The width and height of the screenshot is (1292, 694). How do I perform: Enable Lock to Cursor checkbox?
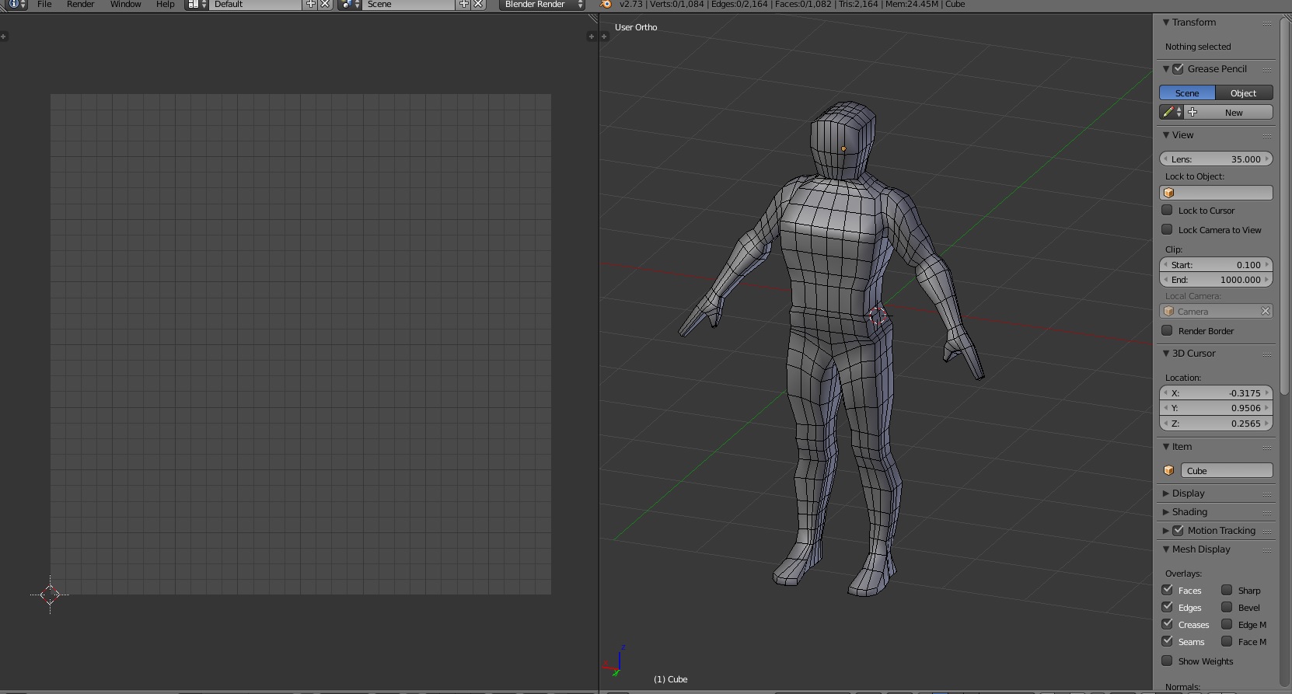[x=1167, y=211]
